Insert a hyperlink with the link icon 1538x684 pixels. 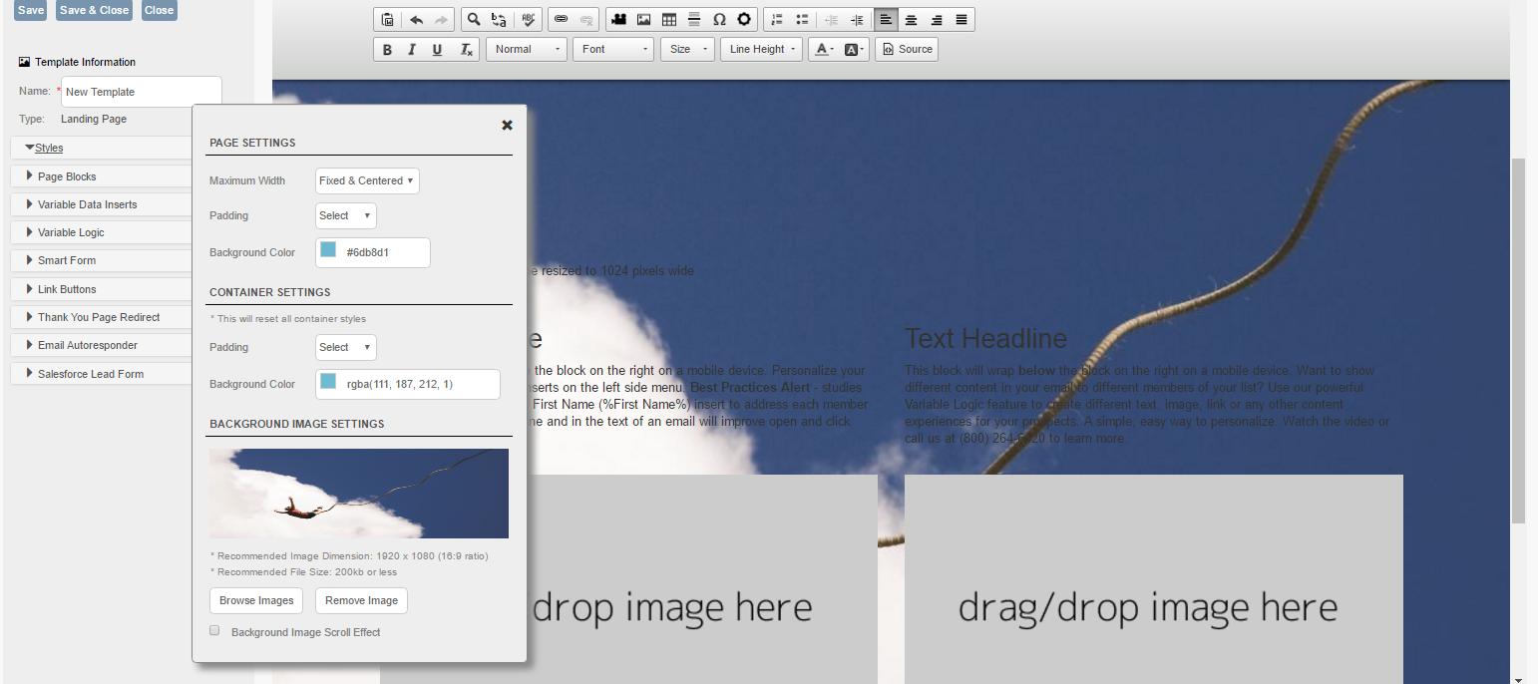[x=561, y=20]
